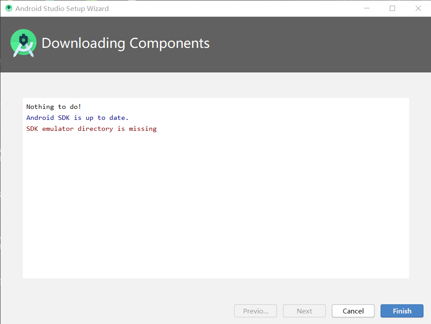Click the Cancel button

tap(353, 311)
